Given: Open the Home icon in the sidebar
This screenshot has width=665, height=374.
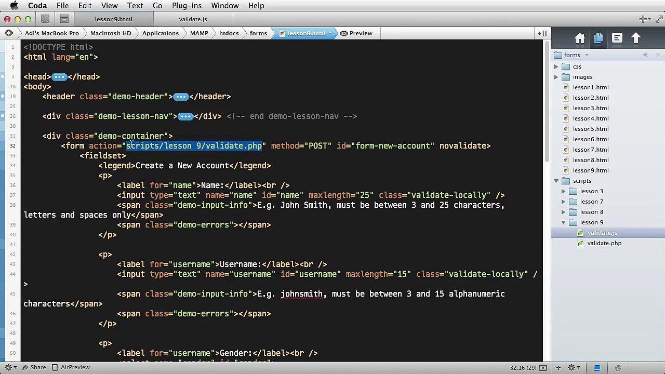Looking at the screenshot, I should coord(580,38).
